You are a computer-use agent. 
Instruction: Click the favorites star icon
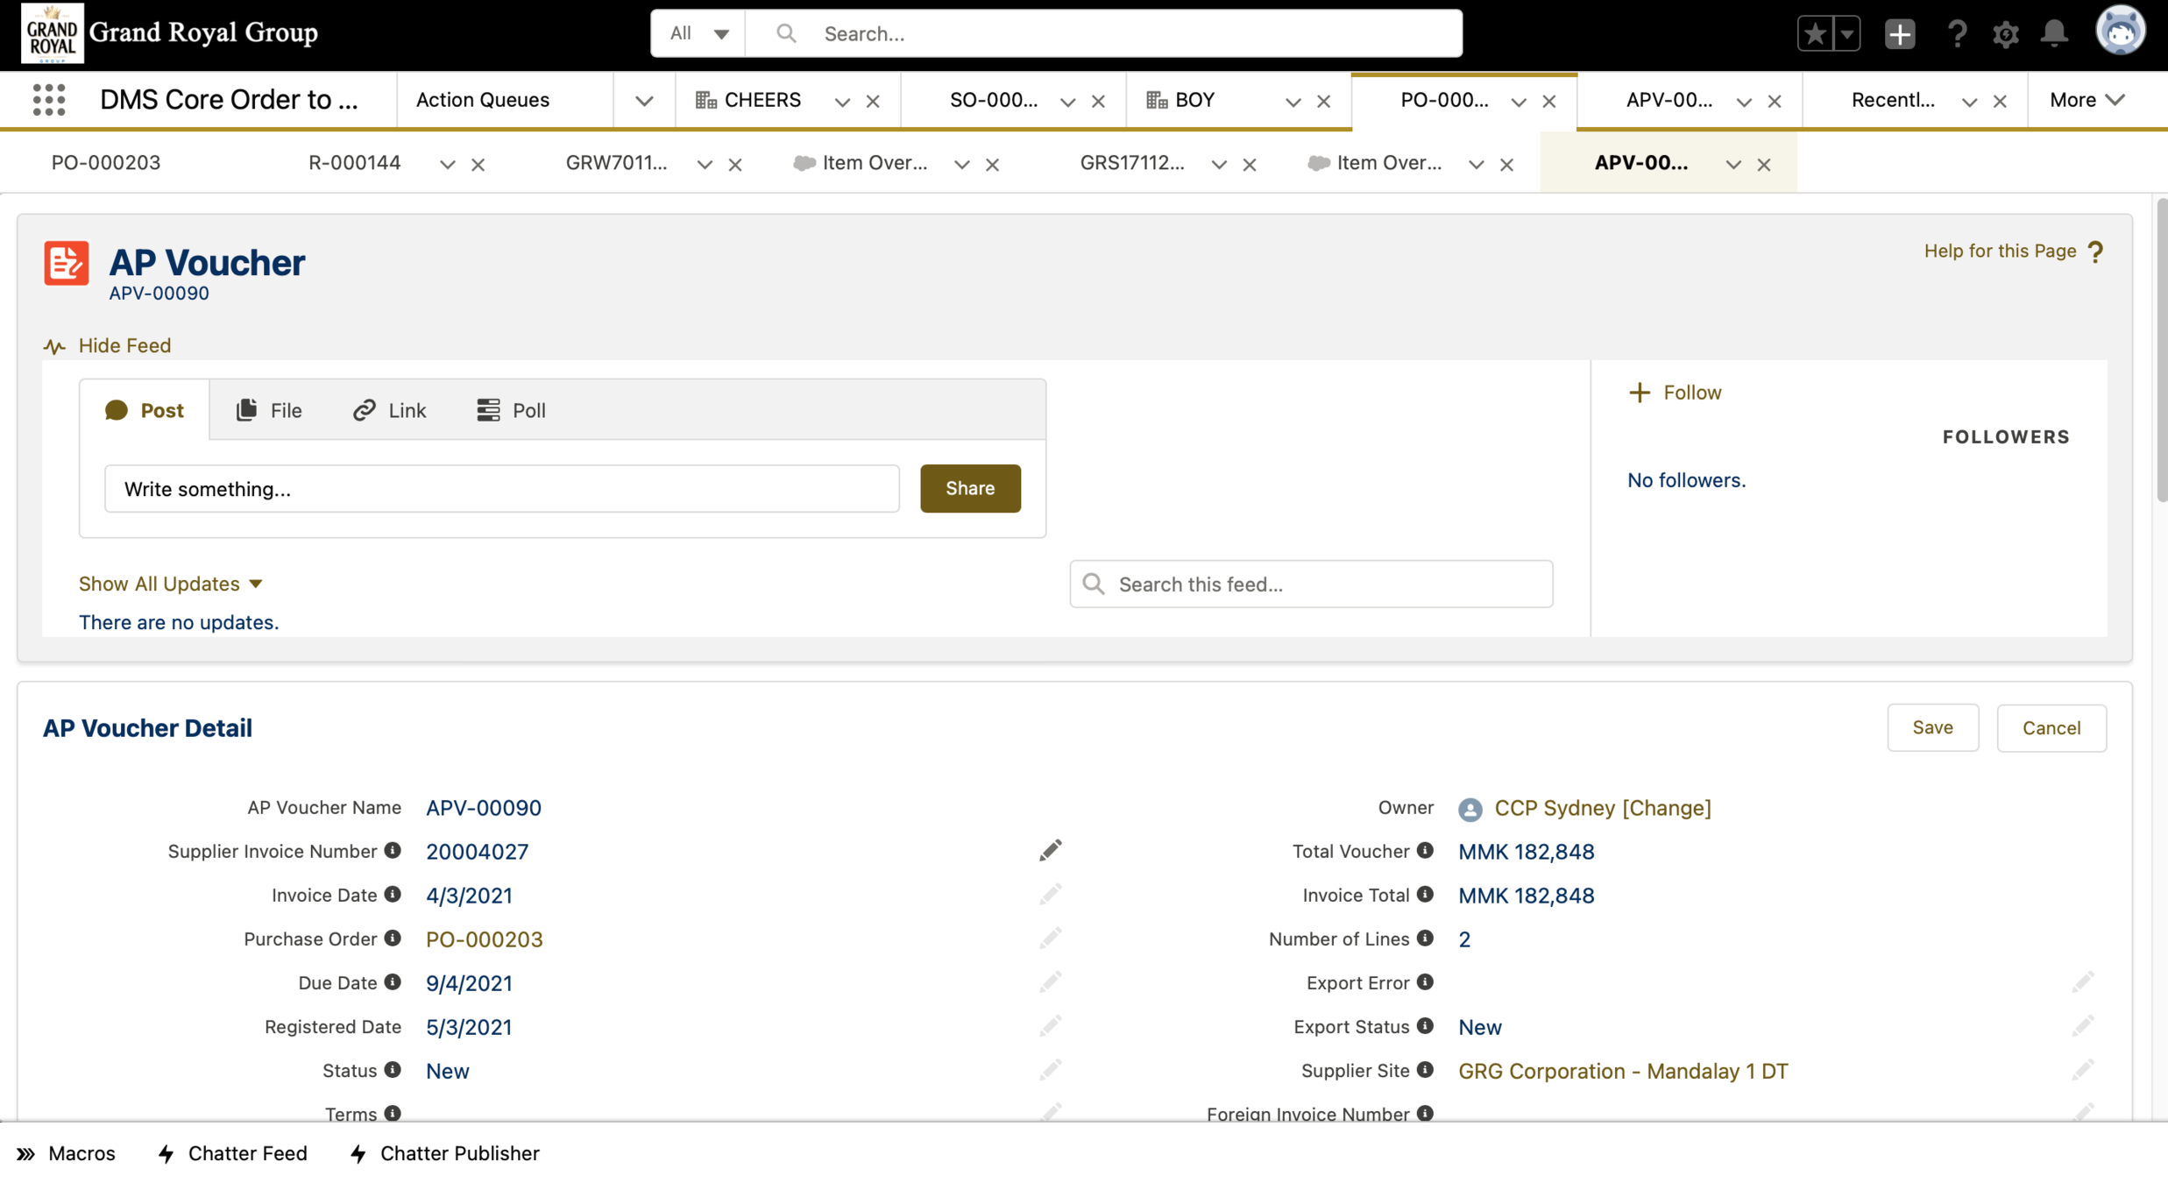pyautogui.click(x=1815, y=33)
